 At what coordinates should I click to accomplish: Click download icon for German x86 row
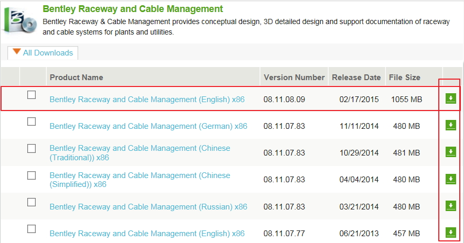[x=450, y=125]
